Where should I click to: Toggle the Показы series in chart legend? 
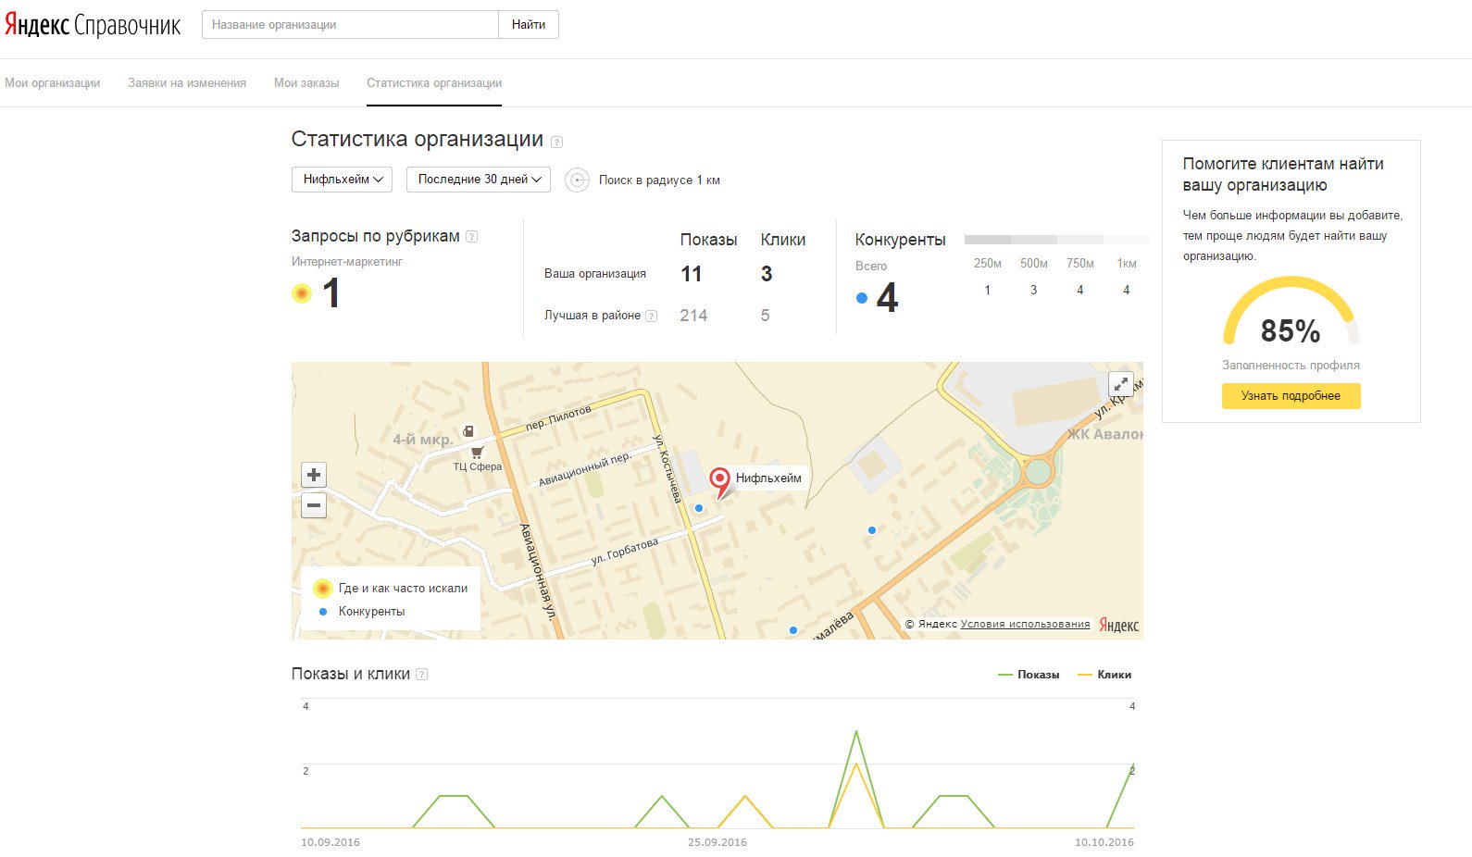[1029, 675]
